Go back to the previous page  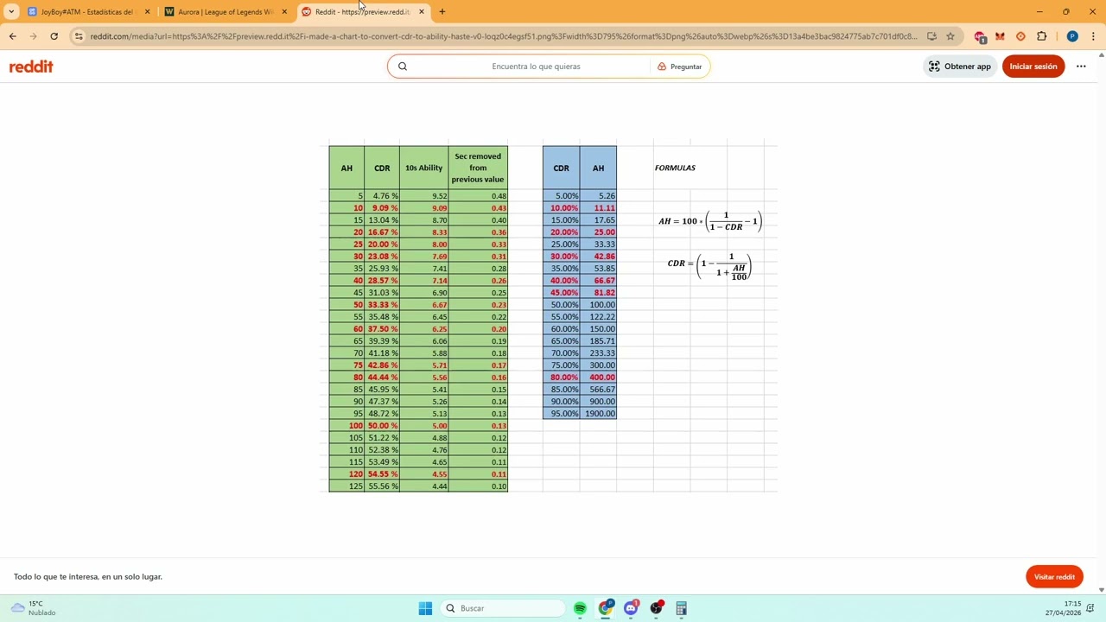pyautogui.click(x=12, y=36)
